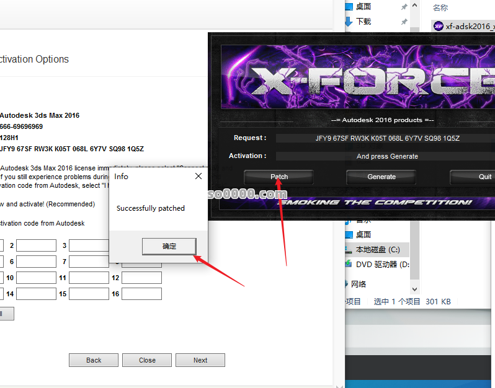Image resolution: width=495 pixels, height=388 pixels.
Task: Click the Generate button
Action: point(381,177)
